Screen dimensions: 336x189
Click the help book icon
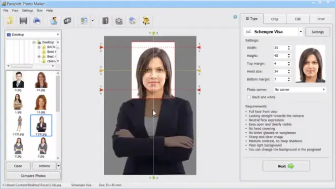coord(105,21)
